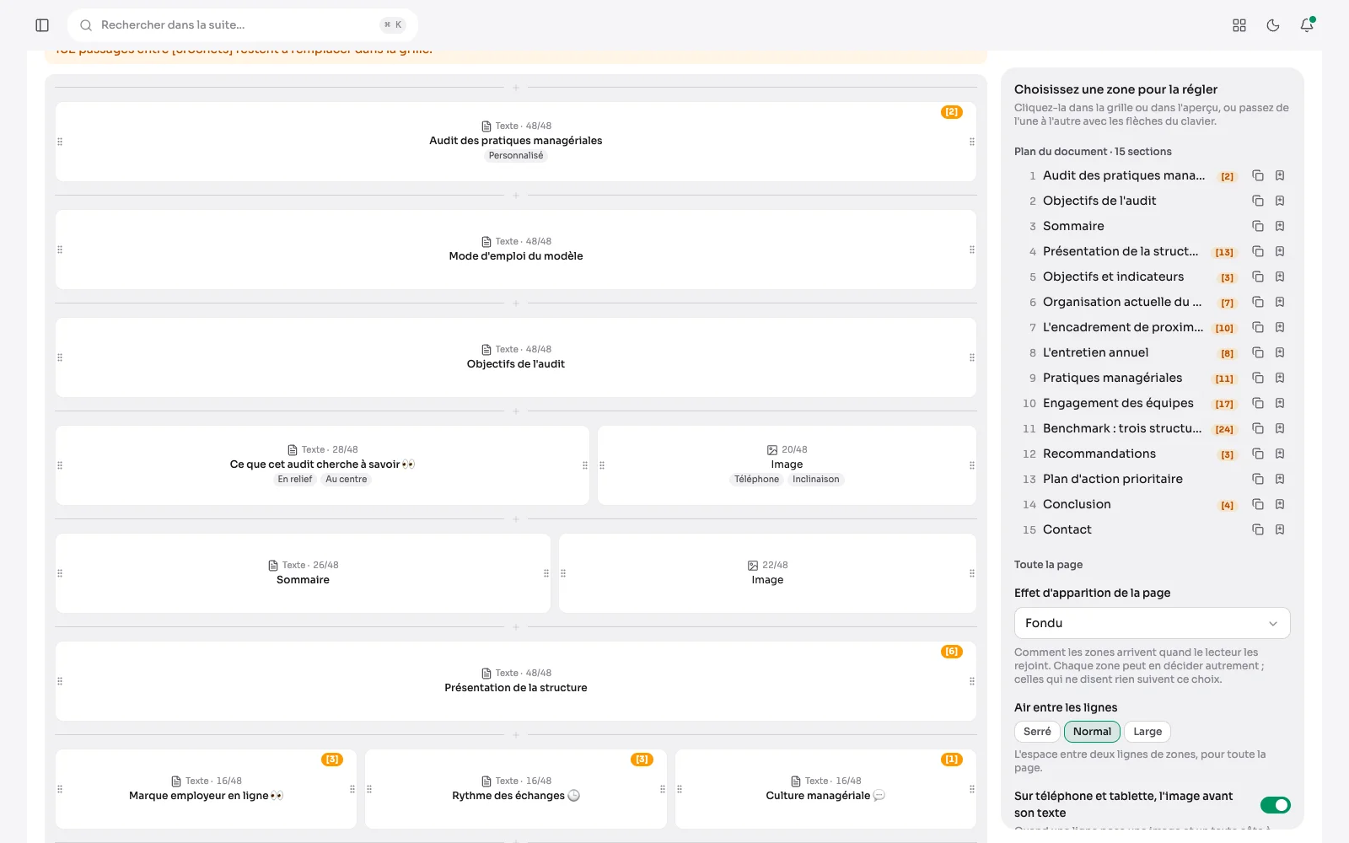This screenshot has width=1349, height=843.
Task: Select the Ce que cet audit cherche zone
Action: tap(322, 465)
